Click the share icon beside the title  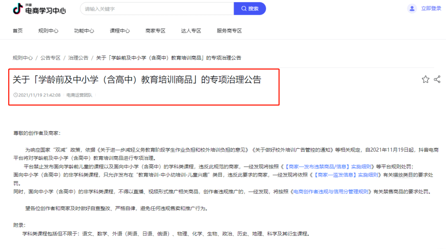(437, 79)
